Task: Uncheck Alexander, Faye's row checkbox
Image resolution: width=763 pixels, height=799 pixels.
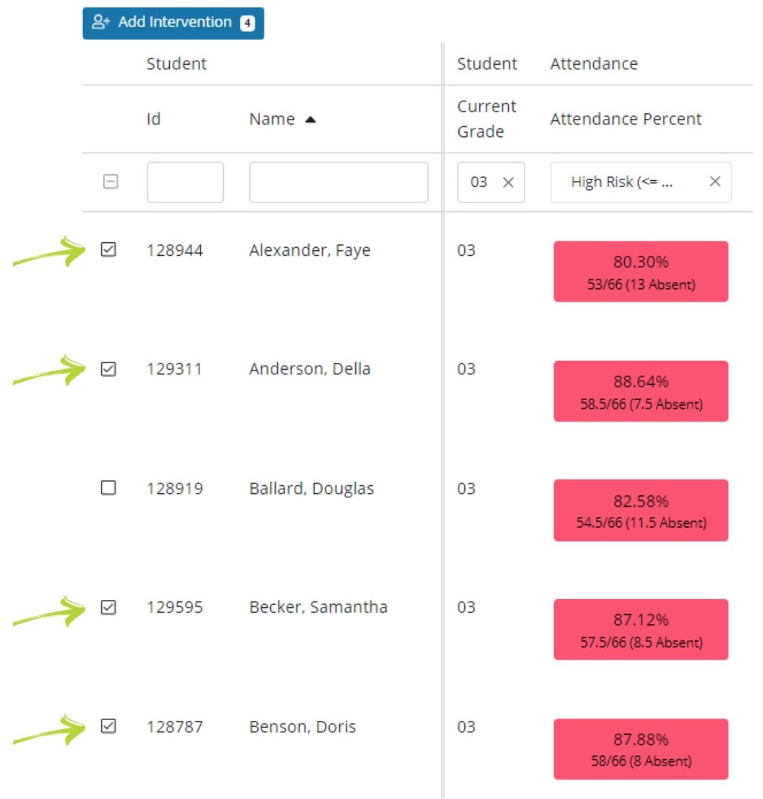Action: click(109, 250)
